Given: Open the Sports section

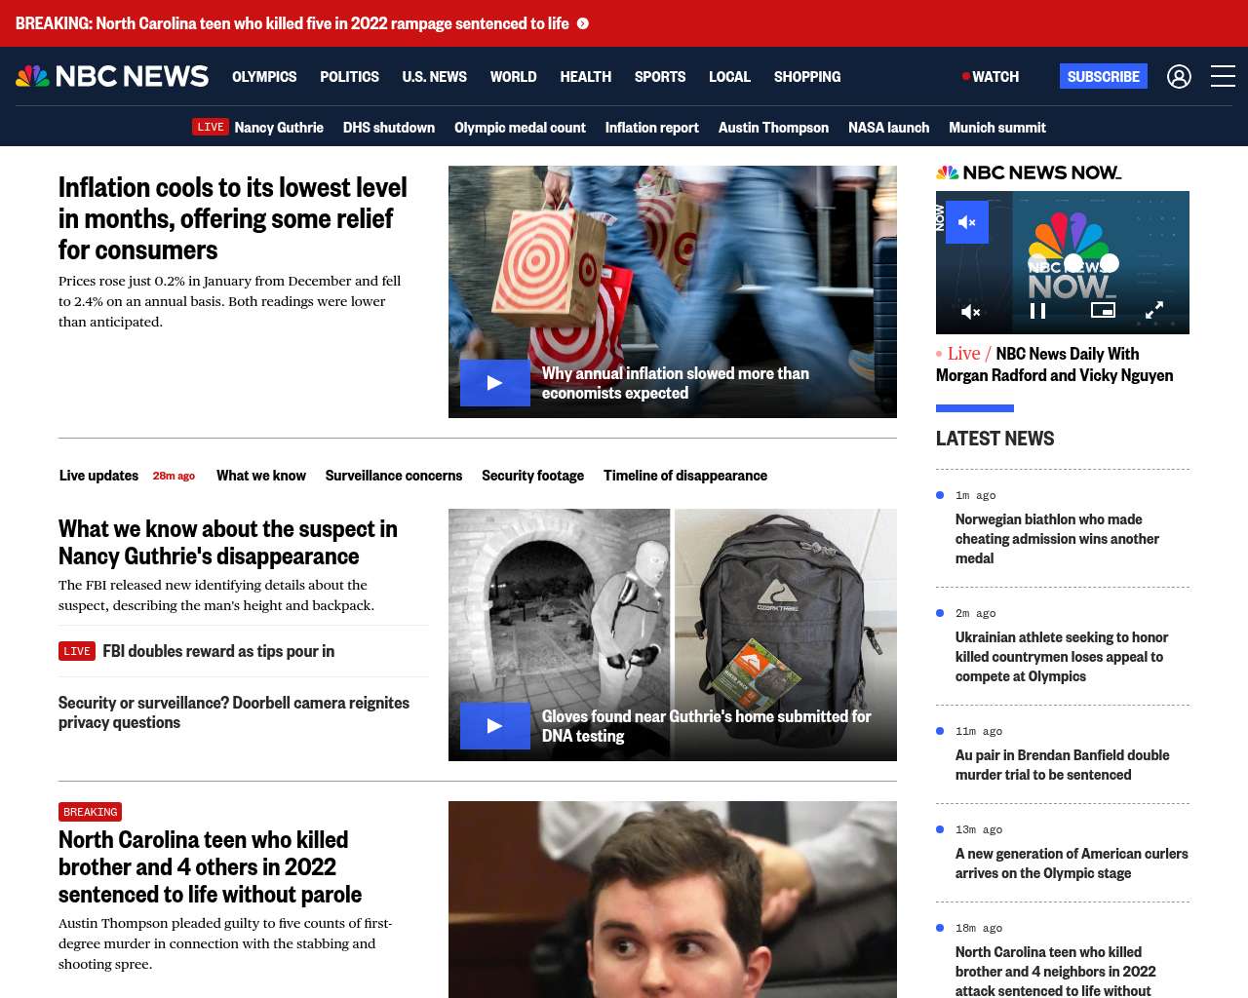Looking at the screenshot, I should click(660, 76).
